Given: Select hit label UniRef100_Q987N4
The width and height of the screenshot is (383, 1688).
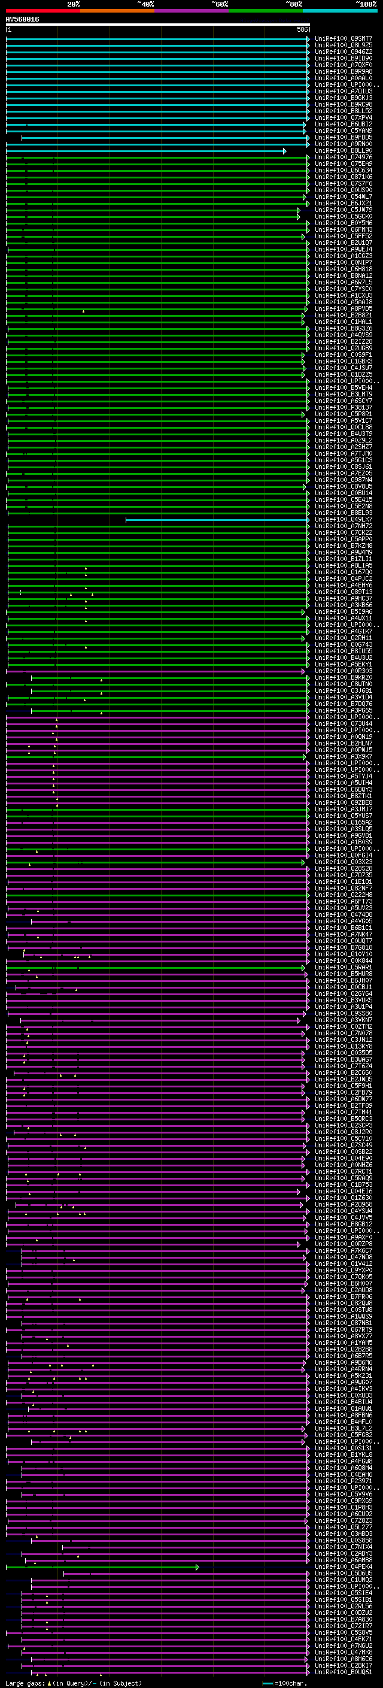Looking at the screenshot, I should click(344, 480).
